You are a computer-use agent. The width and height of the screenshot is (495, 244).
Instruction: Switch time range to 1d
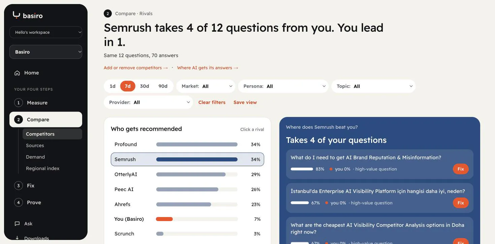[112, 86]
